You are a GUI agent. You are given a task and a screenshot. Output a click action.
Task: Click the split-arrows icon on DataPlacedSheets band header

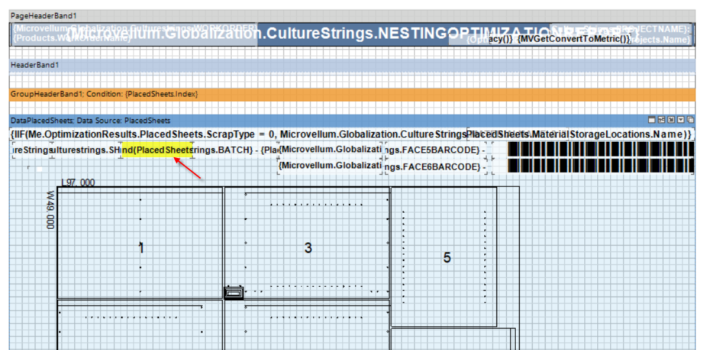coord(661,121)
